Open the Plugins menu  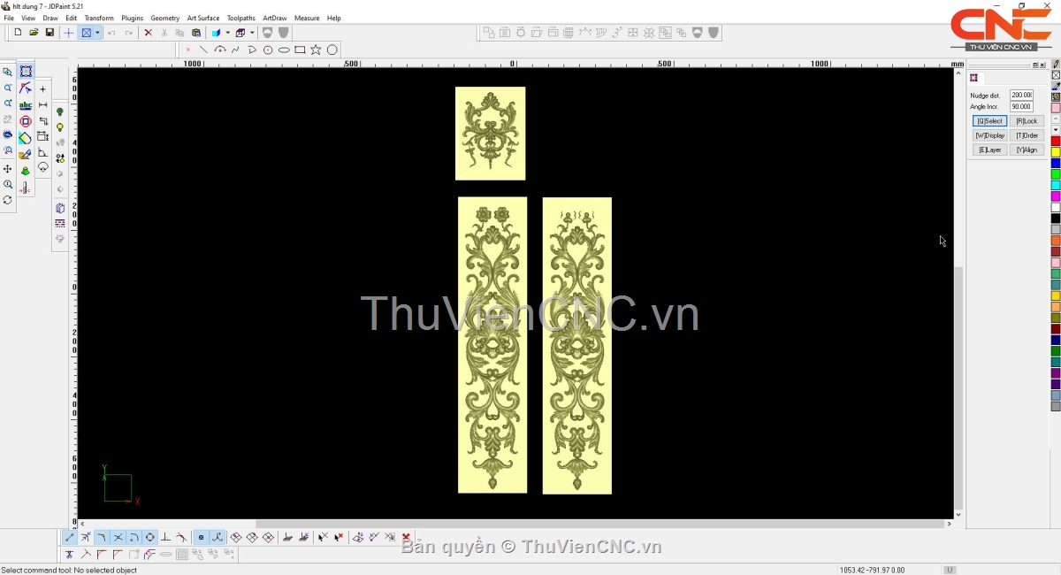click(132, 18)
